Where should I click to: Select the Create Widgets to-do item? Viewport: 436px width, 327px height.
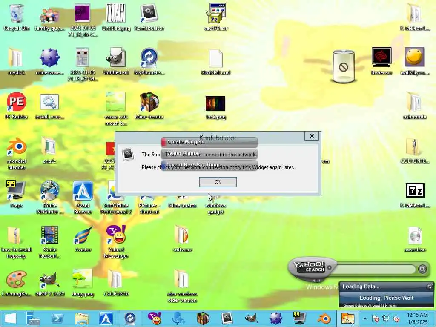(x=209, y=142)
